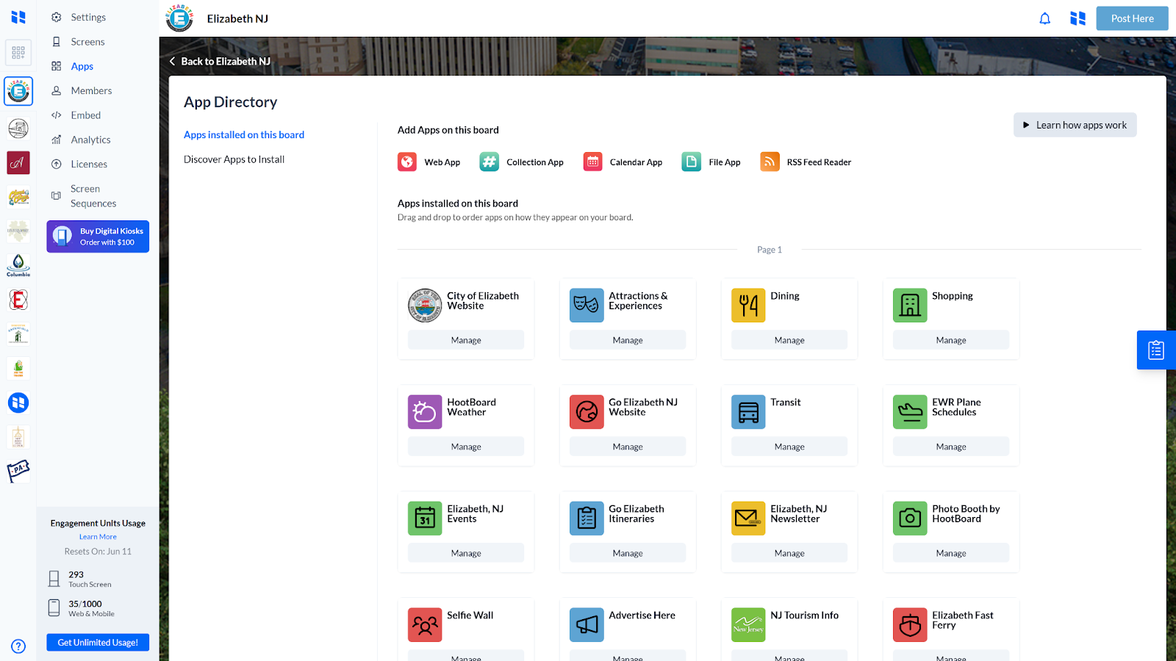Click the Transit bus icon
Viewport: 1176px width, 661px height.
[748, 412]
